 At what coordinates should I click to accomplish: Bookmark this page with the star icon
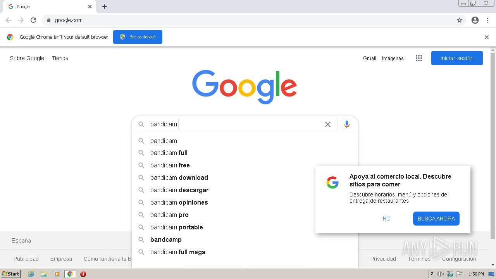tap(460, 20)
